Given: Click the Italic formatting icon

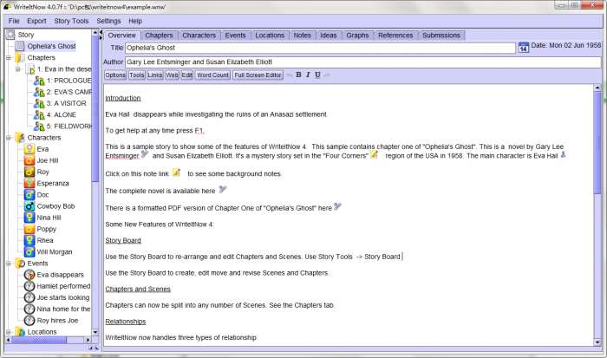Looking at the screenshot, I should tap(308, 75).
